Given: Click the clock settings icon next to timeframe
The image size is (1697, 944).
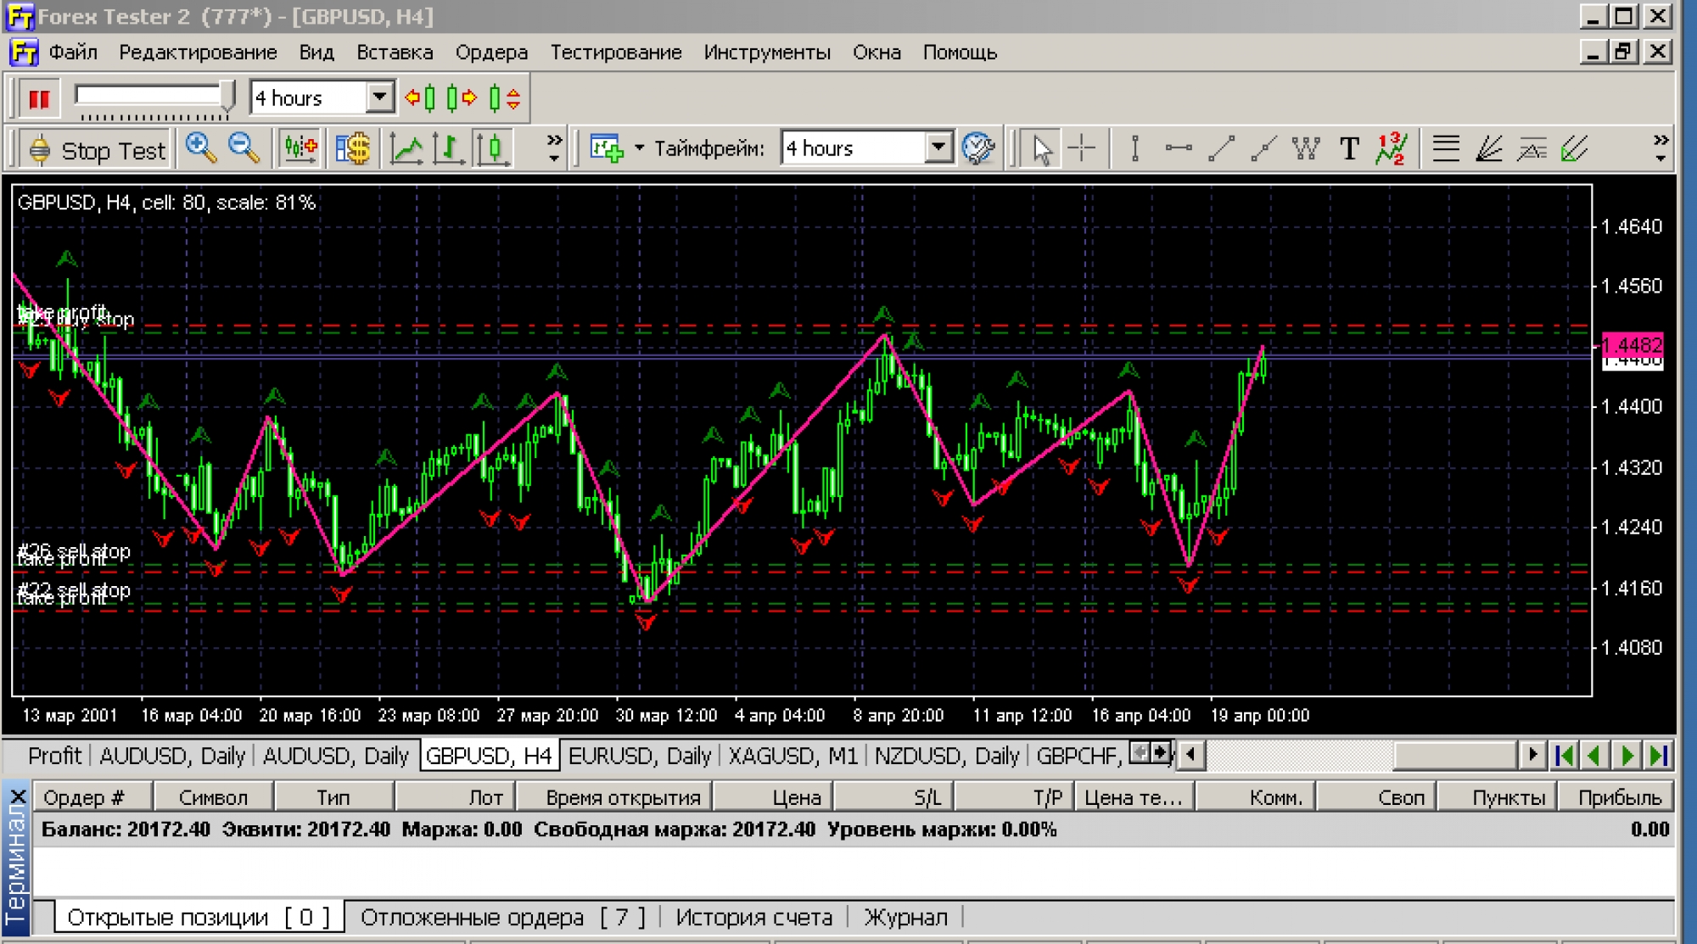Looking at the screenshot, I should tap(977, 149).
